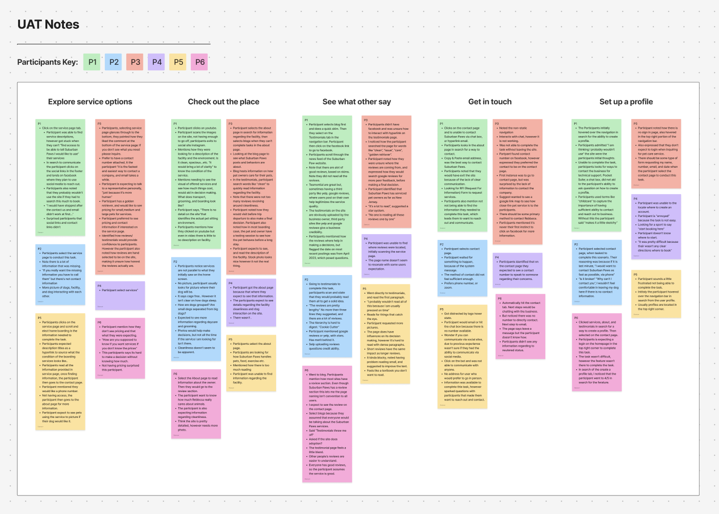Select the pink P6 key swatch
The width and height of the screenshot is (719, 514).
pyautogui.click(x=200, y=62)
